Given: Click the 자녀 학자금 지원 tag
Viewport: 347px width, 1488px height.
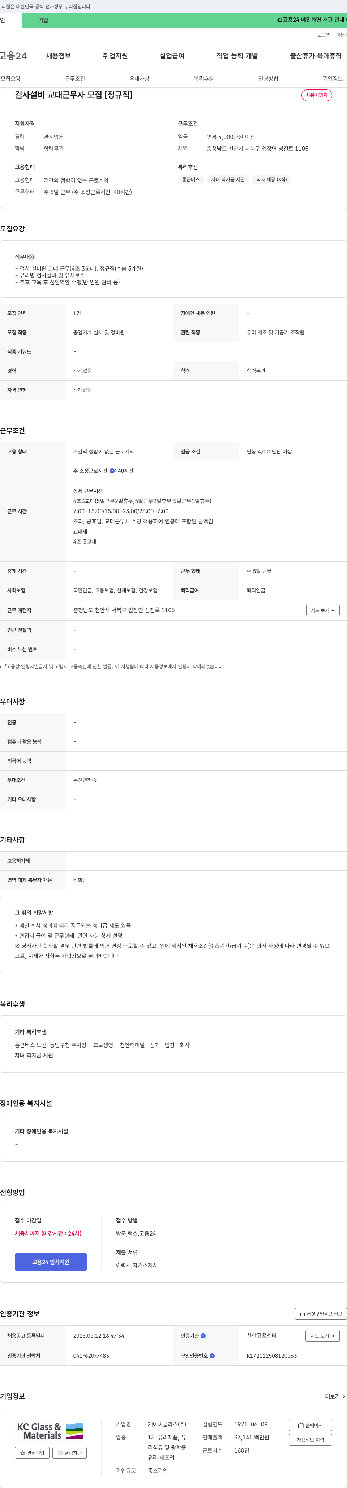Looking at the screenshot, I should [x=228, y=180].
